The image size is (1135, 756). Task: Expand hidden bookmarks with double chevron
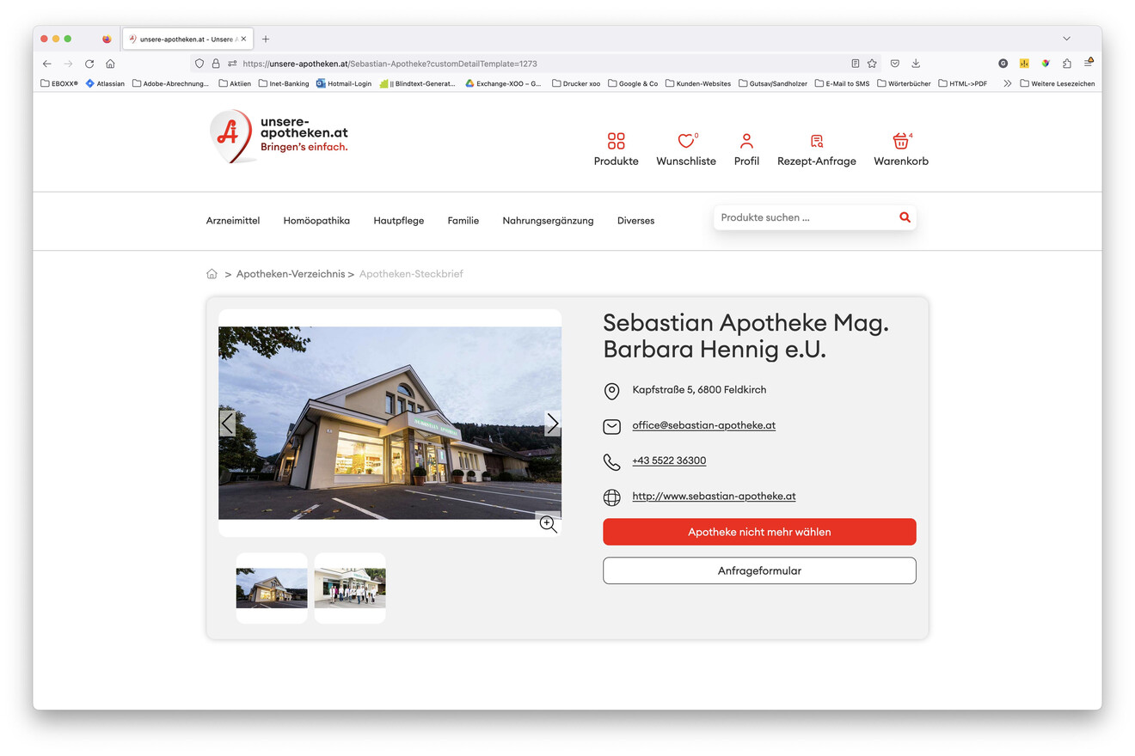(1007, 83)
